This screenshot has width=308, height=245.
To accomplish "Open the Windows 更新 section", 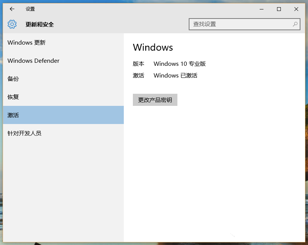I will pos(63,42).
